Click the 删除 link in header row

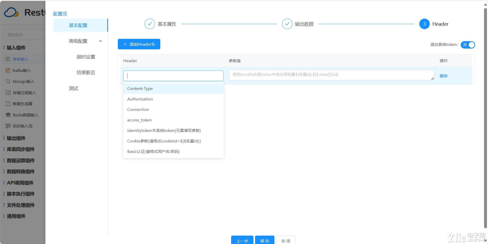point(444,76)
